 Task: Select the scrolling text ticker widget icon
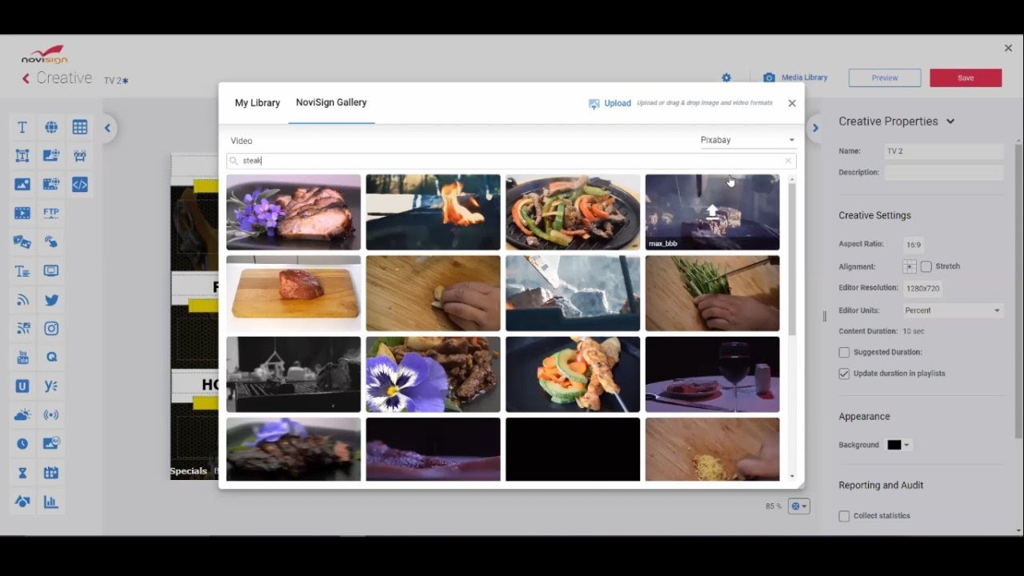(22, 271)
